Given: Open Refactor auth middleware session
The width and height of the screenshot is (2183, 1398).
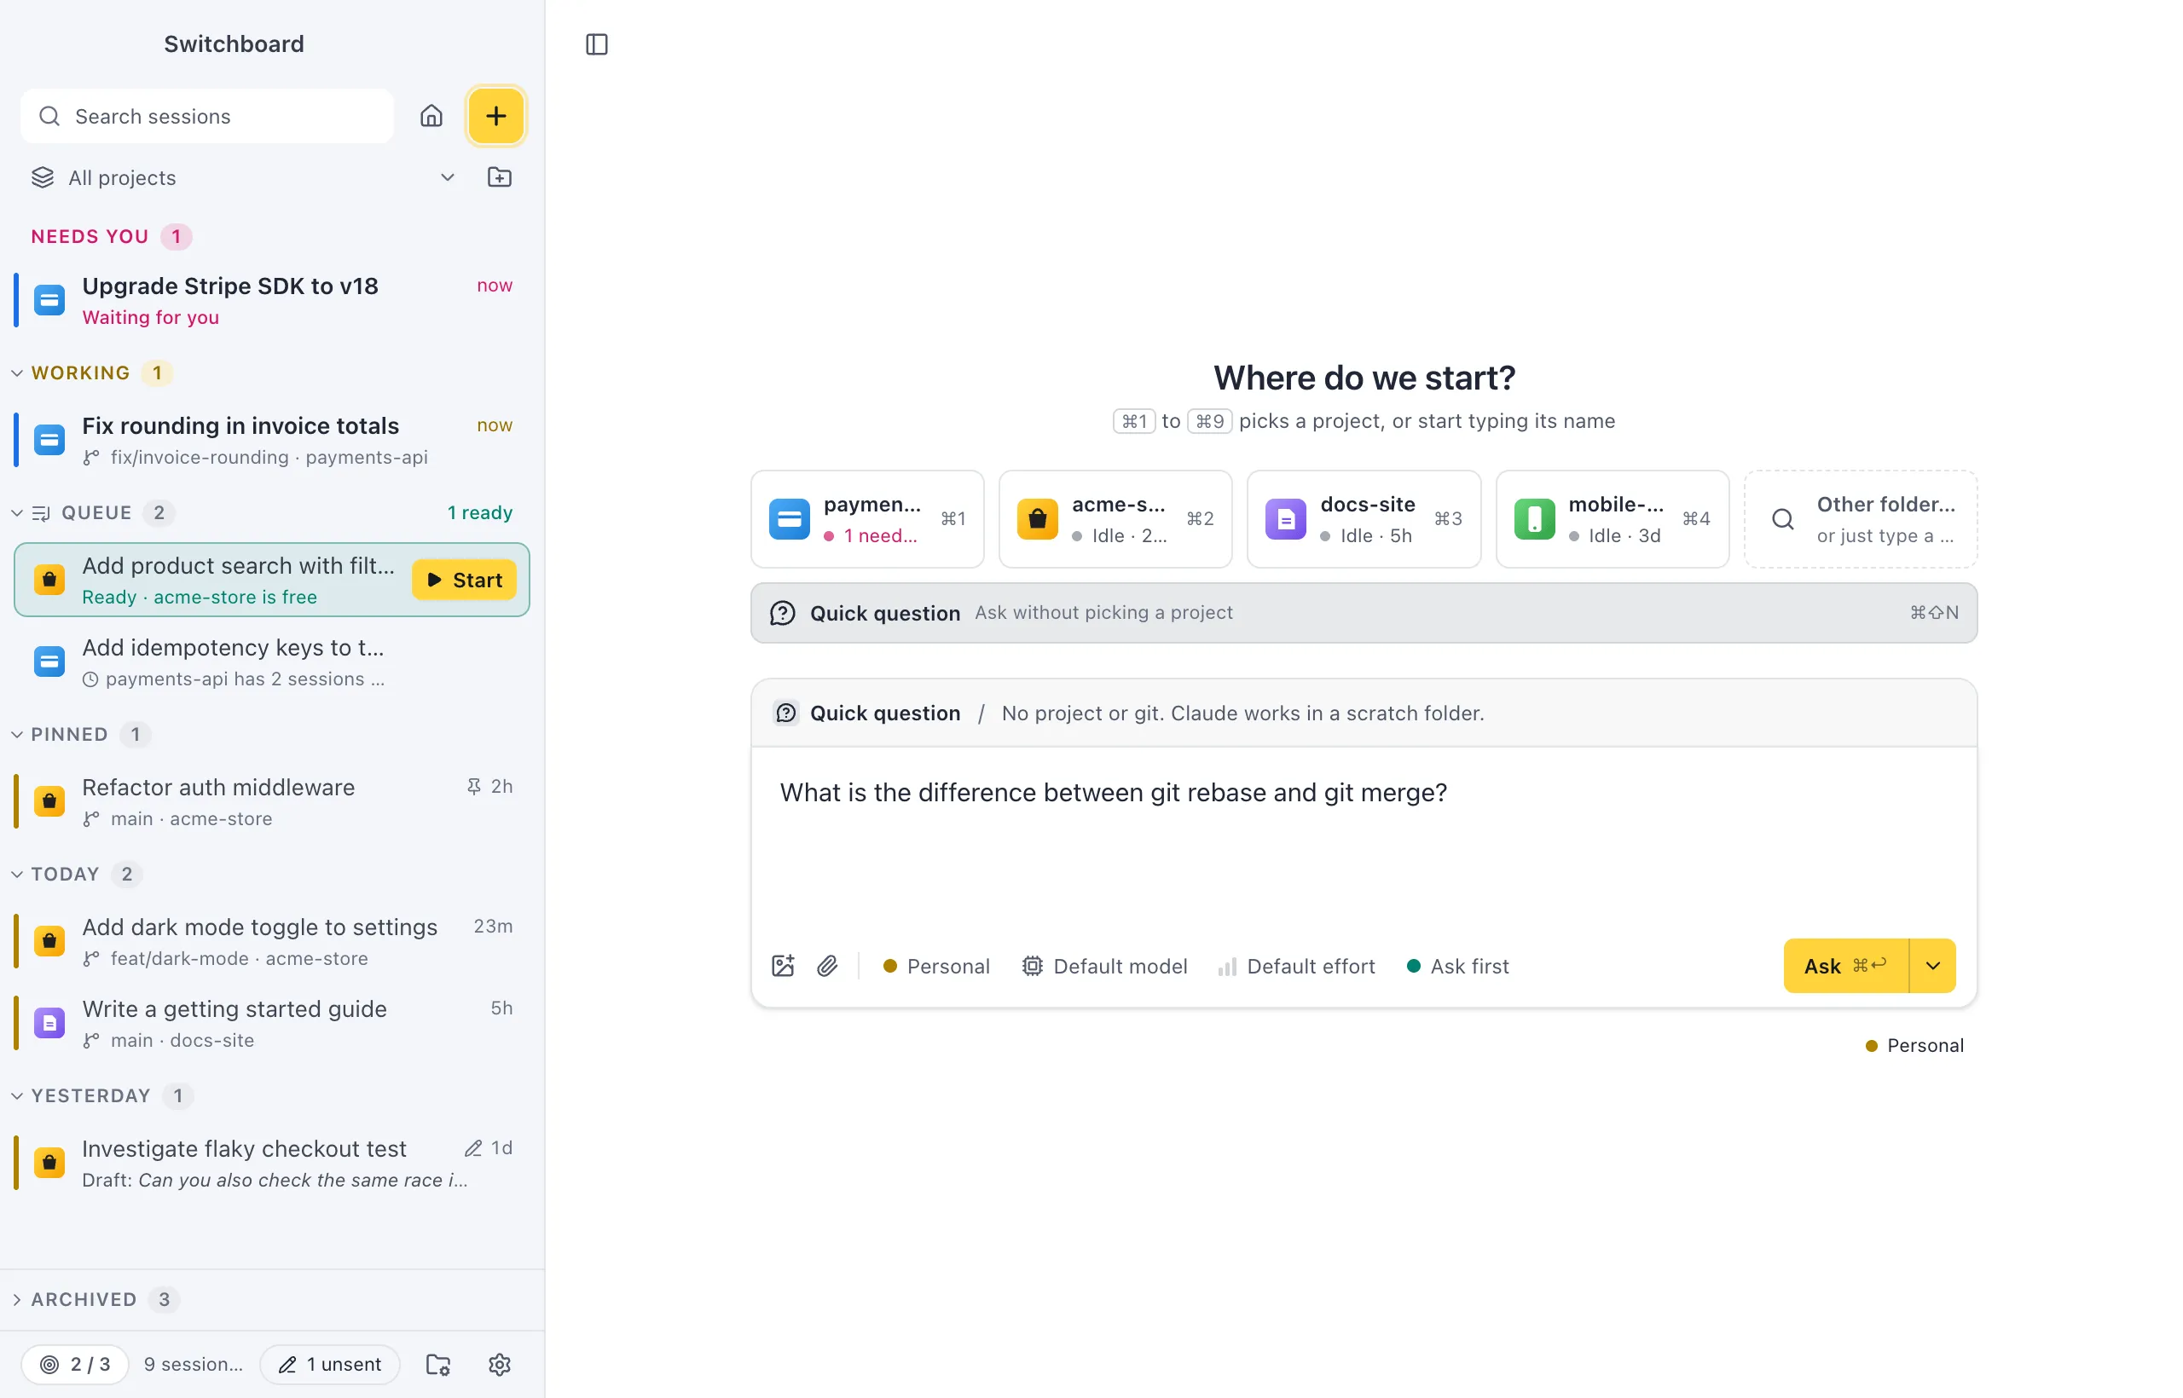Looking at the screenshot, I should (272, 801).
